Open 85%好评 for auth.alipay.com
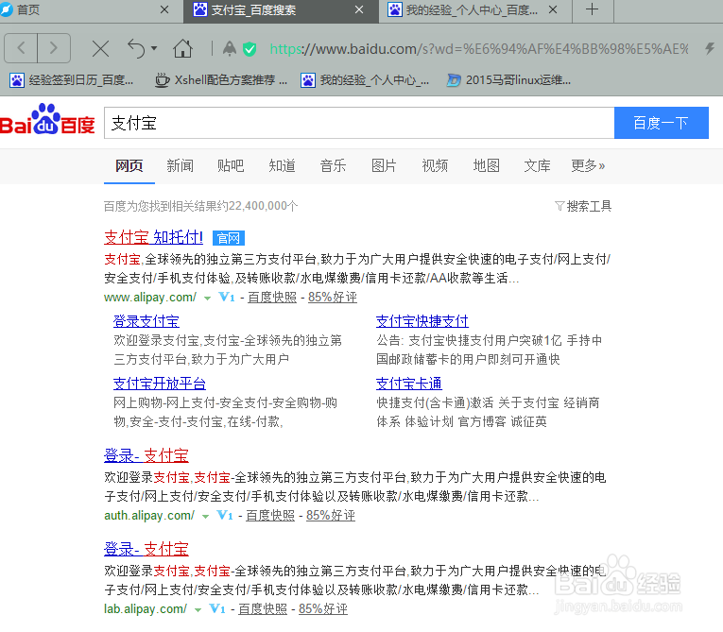The width and height of the screenshot is (723, 632). pos(331,516)
